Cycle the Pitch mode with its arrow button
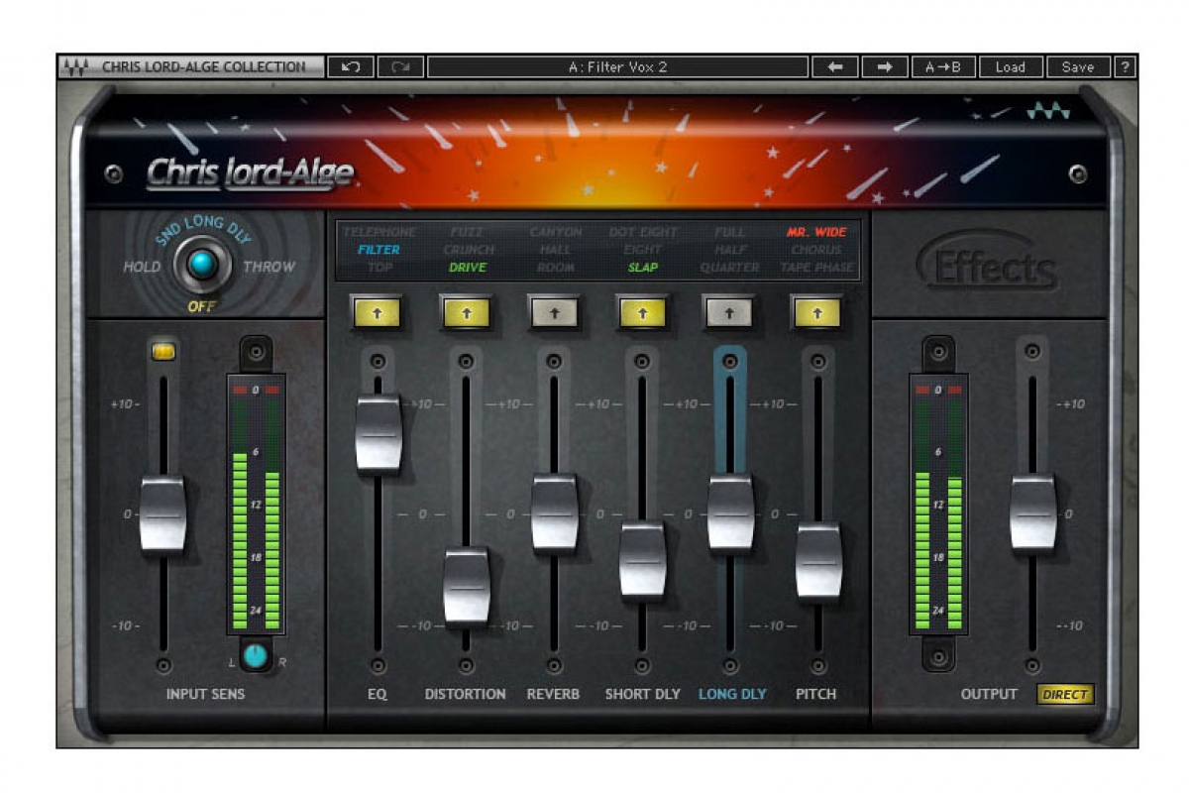The height and width of the screenshot is (793, 1189). click(817, 312)
